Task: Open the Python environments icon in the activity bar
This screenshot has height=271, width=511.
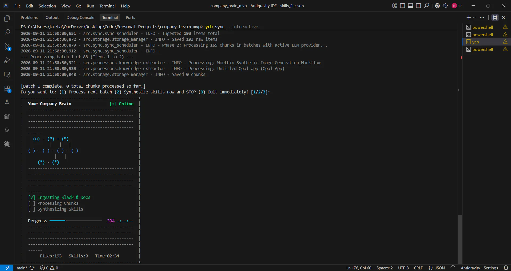Action: click(x=7, y=130)
